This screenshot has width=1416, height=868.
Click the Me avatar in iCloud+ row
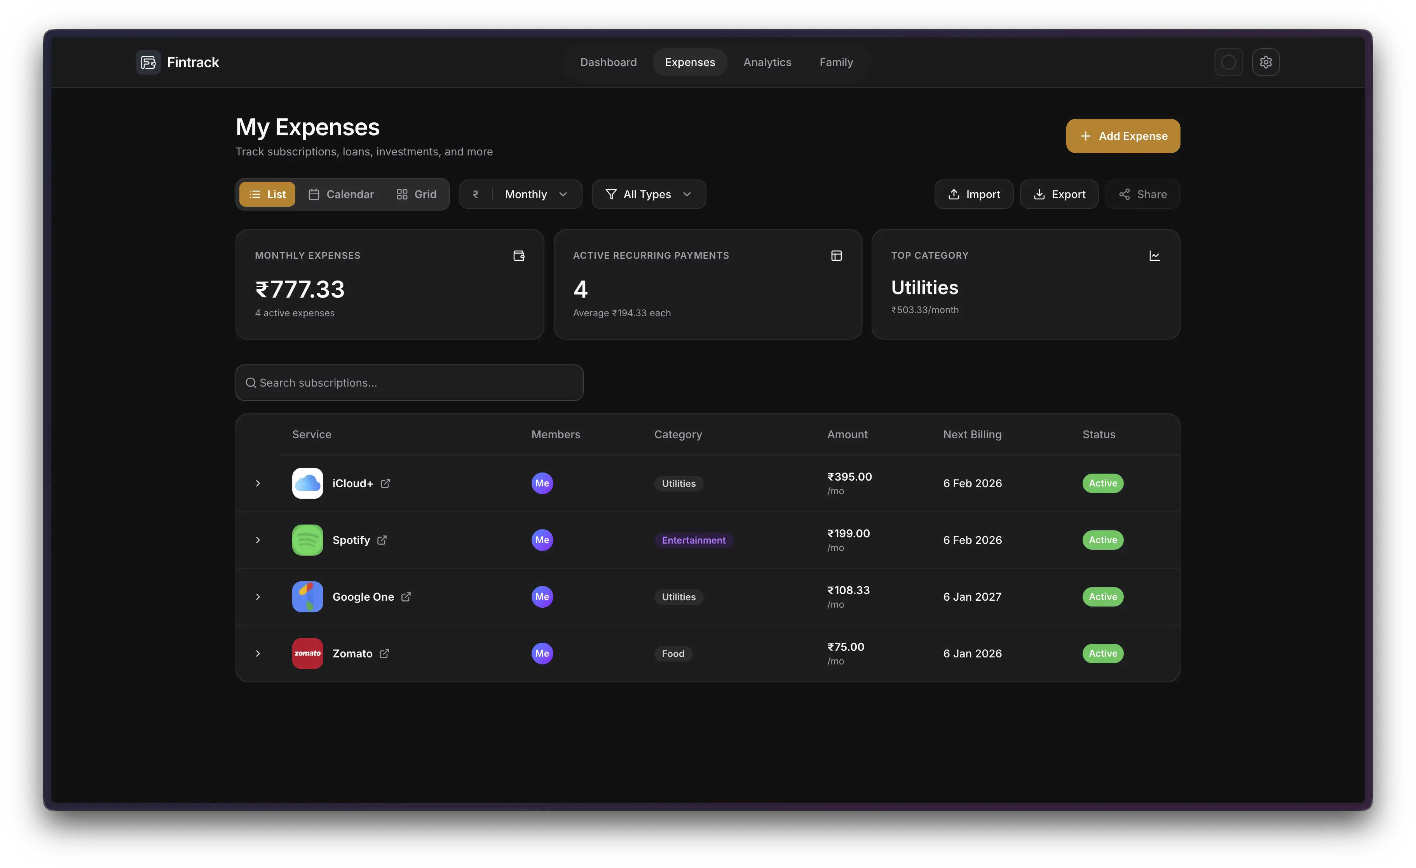(542, 483)
